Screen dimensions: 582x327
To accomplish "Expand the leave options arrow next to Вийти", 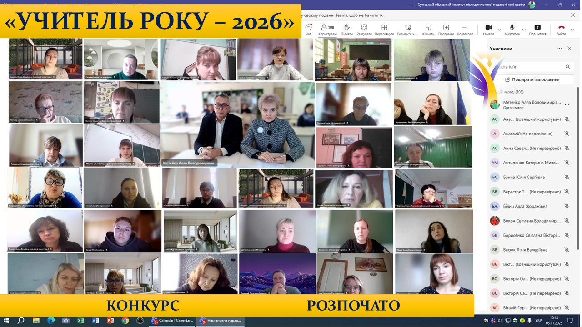I will pos(572,30).
